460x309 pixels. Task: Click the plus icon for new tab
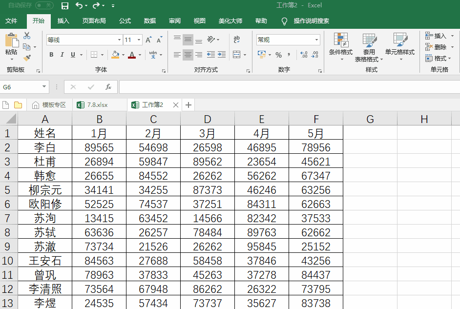pos(188,105)
